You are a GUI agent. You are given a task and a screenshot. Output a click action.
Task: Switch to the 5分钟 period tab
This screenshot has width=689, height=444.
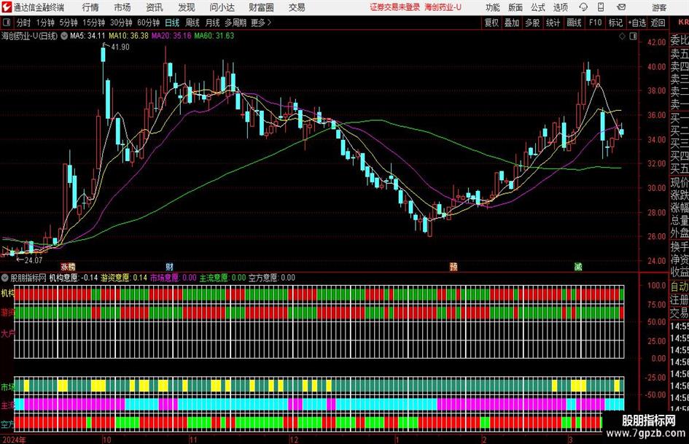tap(68, 23)
